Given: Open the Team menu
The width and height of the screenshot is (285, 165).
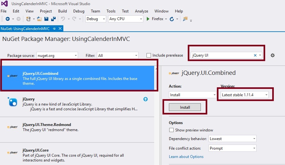Looking at the screenshot, I should (95, 11).
